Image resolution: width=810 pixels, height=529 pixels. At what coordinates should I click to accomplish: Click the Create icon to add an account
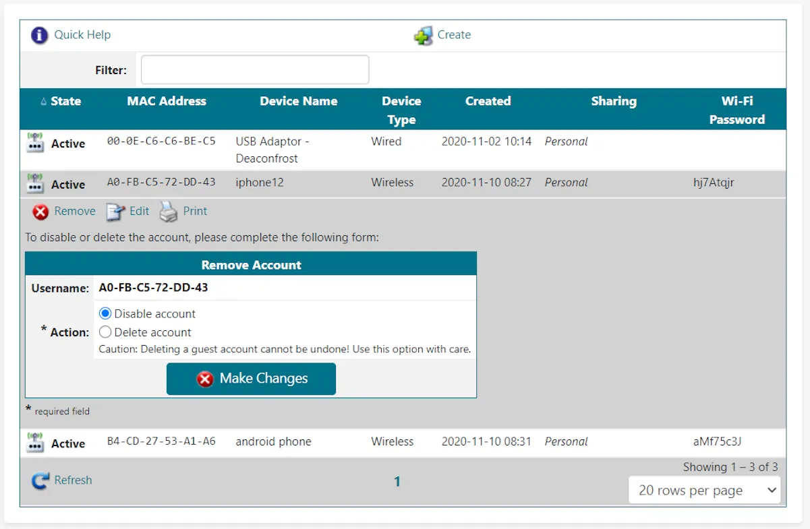point(424,35)
